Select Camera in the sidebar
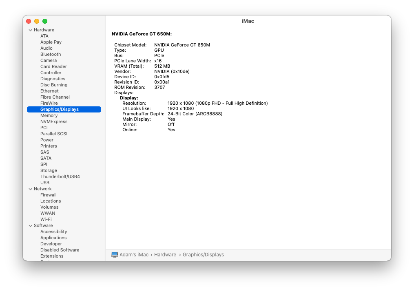This screenshot has width=414, height=291. point(49,60)
